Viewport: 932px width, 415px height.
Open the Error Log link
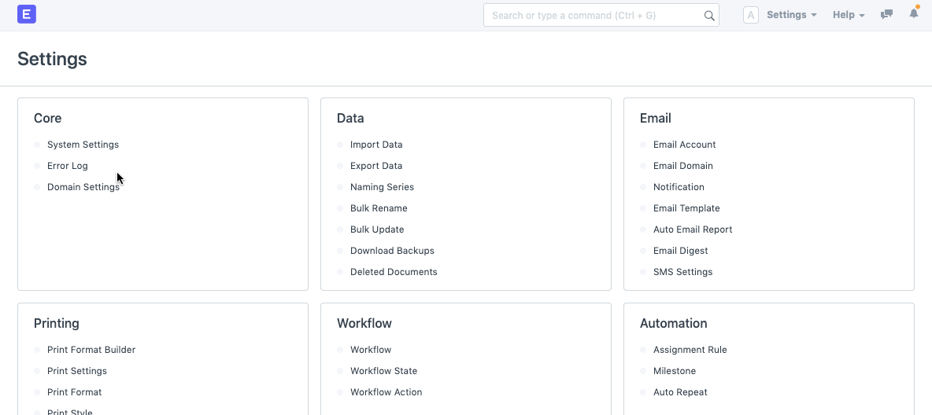click(x=68, y=166)
